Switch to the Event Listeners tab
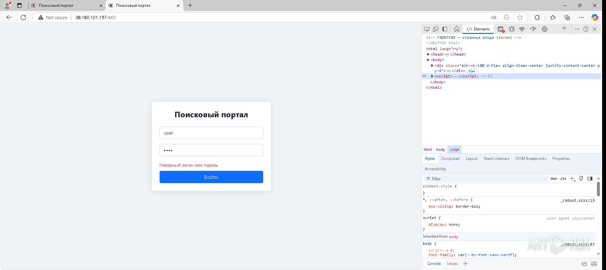The height and width of the screenshot is (270, 606). coord(496,159)
